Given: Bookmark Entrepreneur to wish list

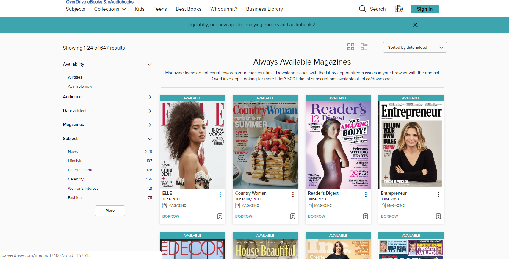Looking at the screenshot, I should pos(438,216).
